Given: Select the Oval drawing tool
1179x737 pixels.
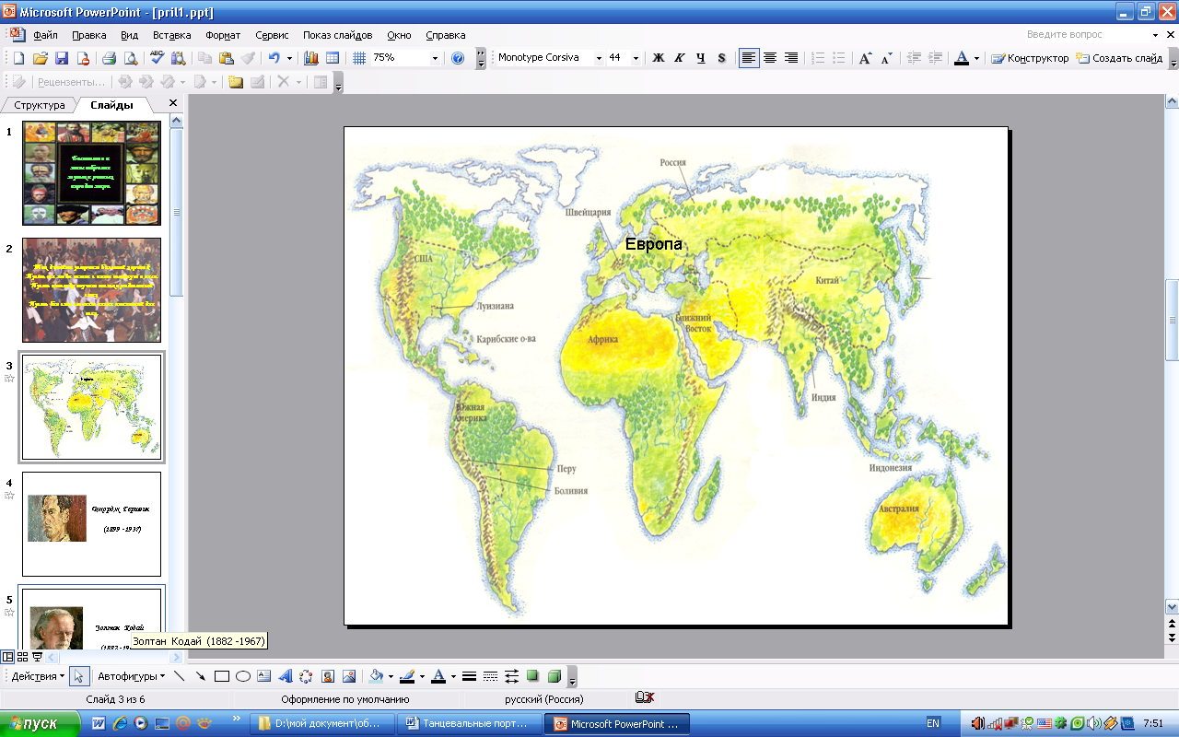Looking at the screenshot, I should tap(243, 676).
